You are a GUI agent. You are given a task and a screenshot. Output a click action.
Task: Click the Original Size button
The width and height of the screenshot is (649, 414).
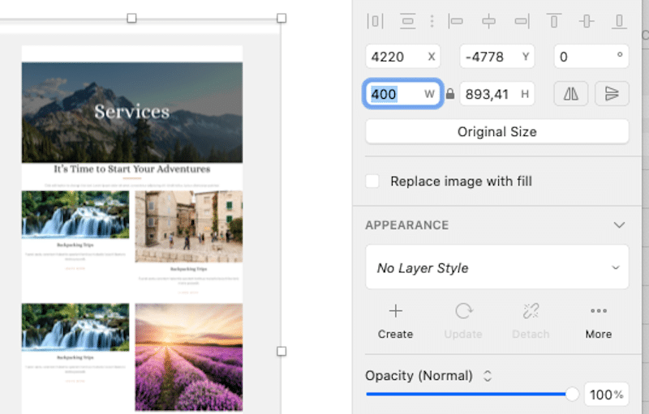click(x=497, y=132)
